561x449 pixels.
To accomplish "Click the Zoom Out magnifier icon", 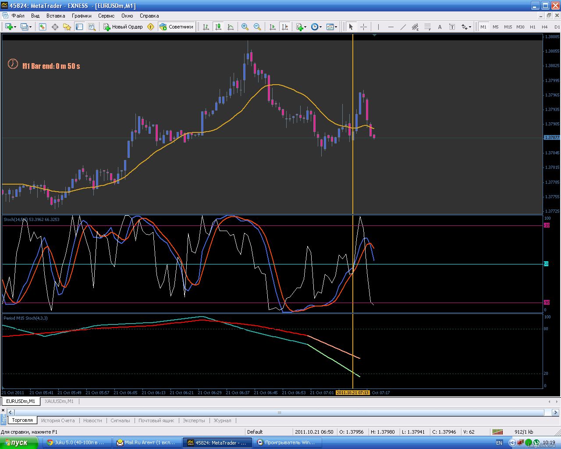I will 257,27.
